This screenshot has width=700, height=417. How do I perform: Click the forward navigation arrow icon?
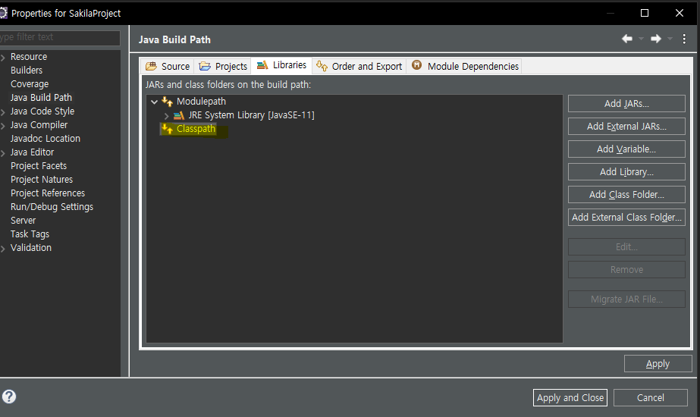[x=656, y=39]
